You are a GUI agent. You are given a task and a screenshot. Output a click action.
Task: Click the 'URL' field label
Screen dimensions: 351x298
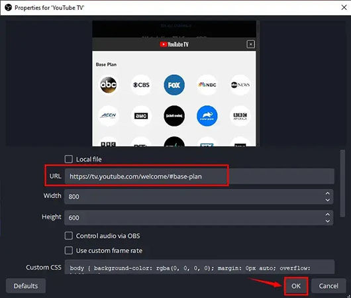tap(55, 176)
